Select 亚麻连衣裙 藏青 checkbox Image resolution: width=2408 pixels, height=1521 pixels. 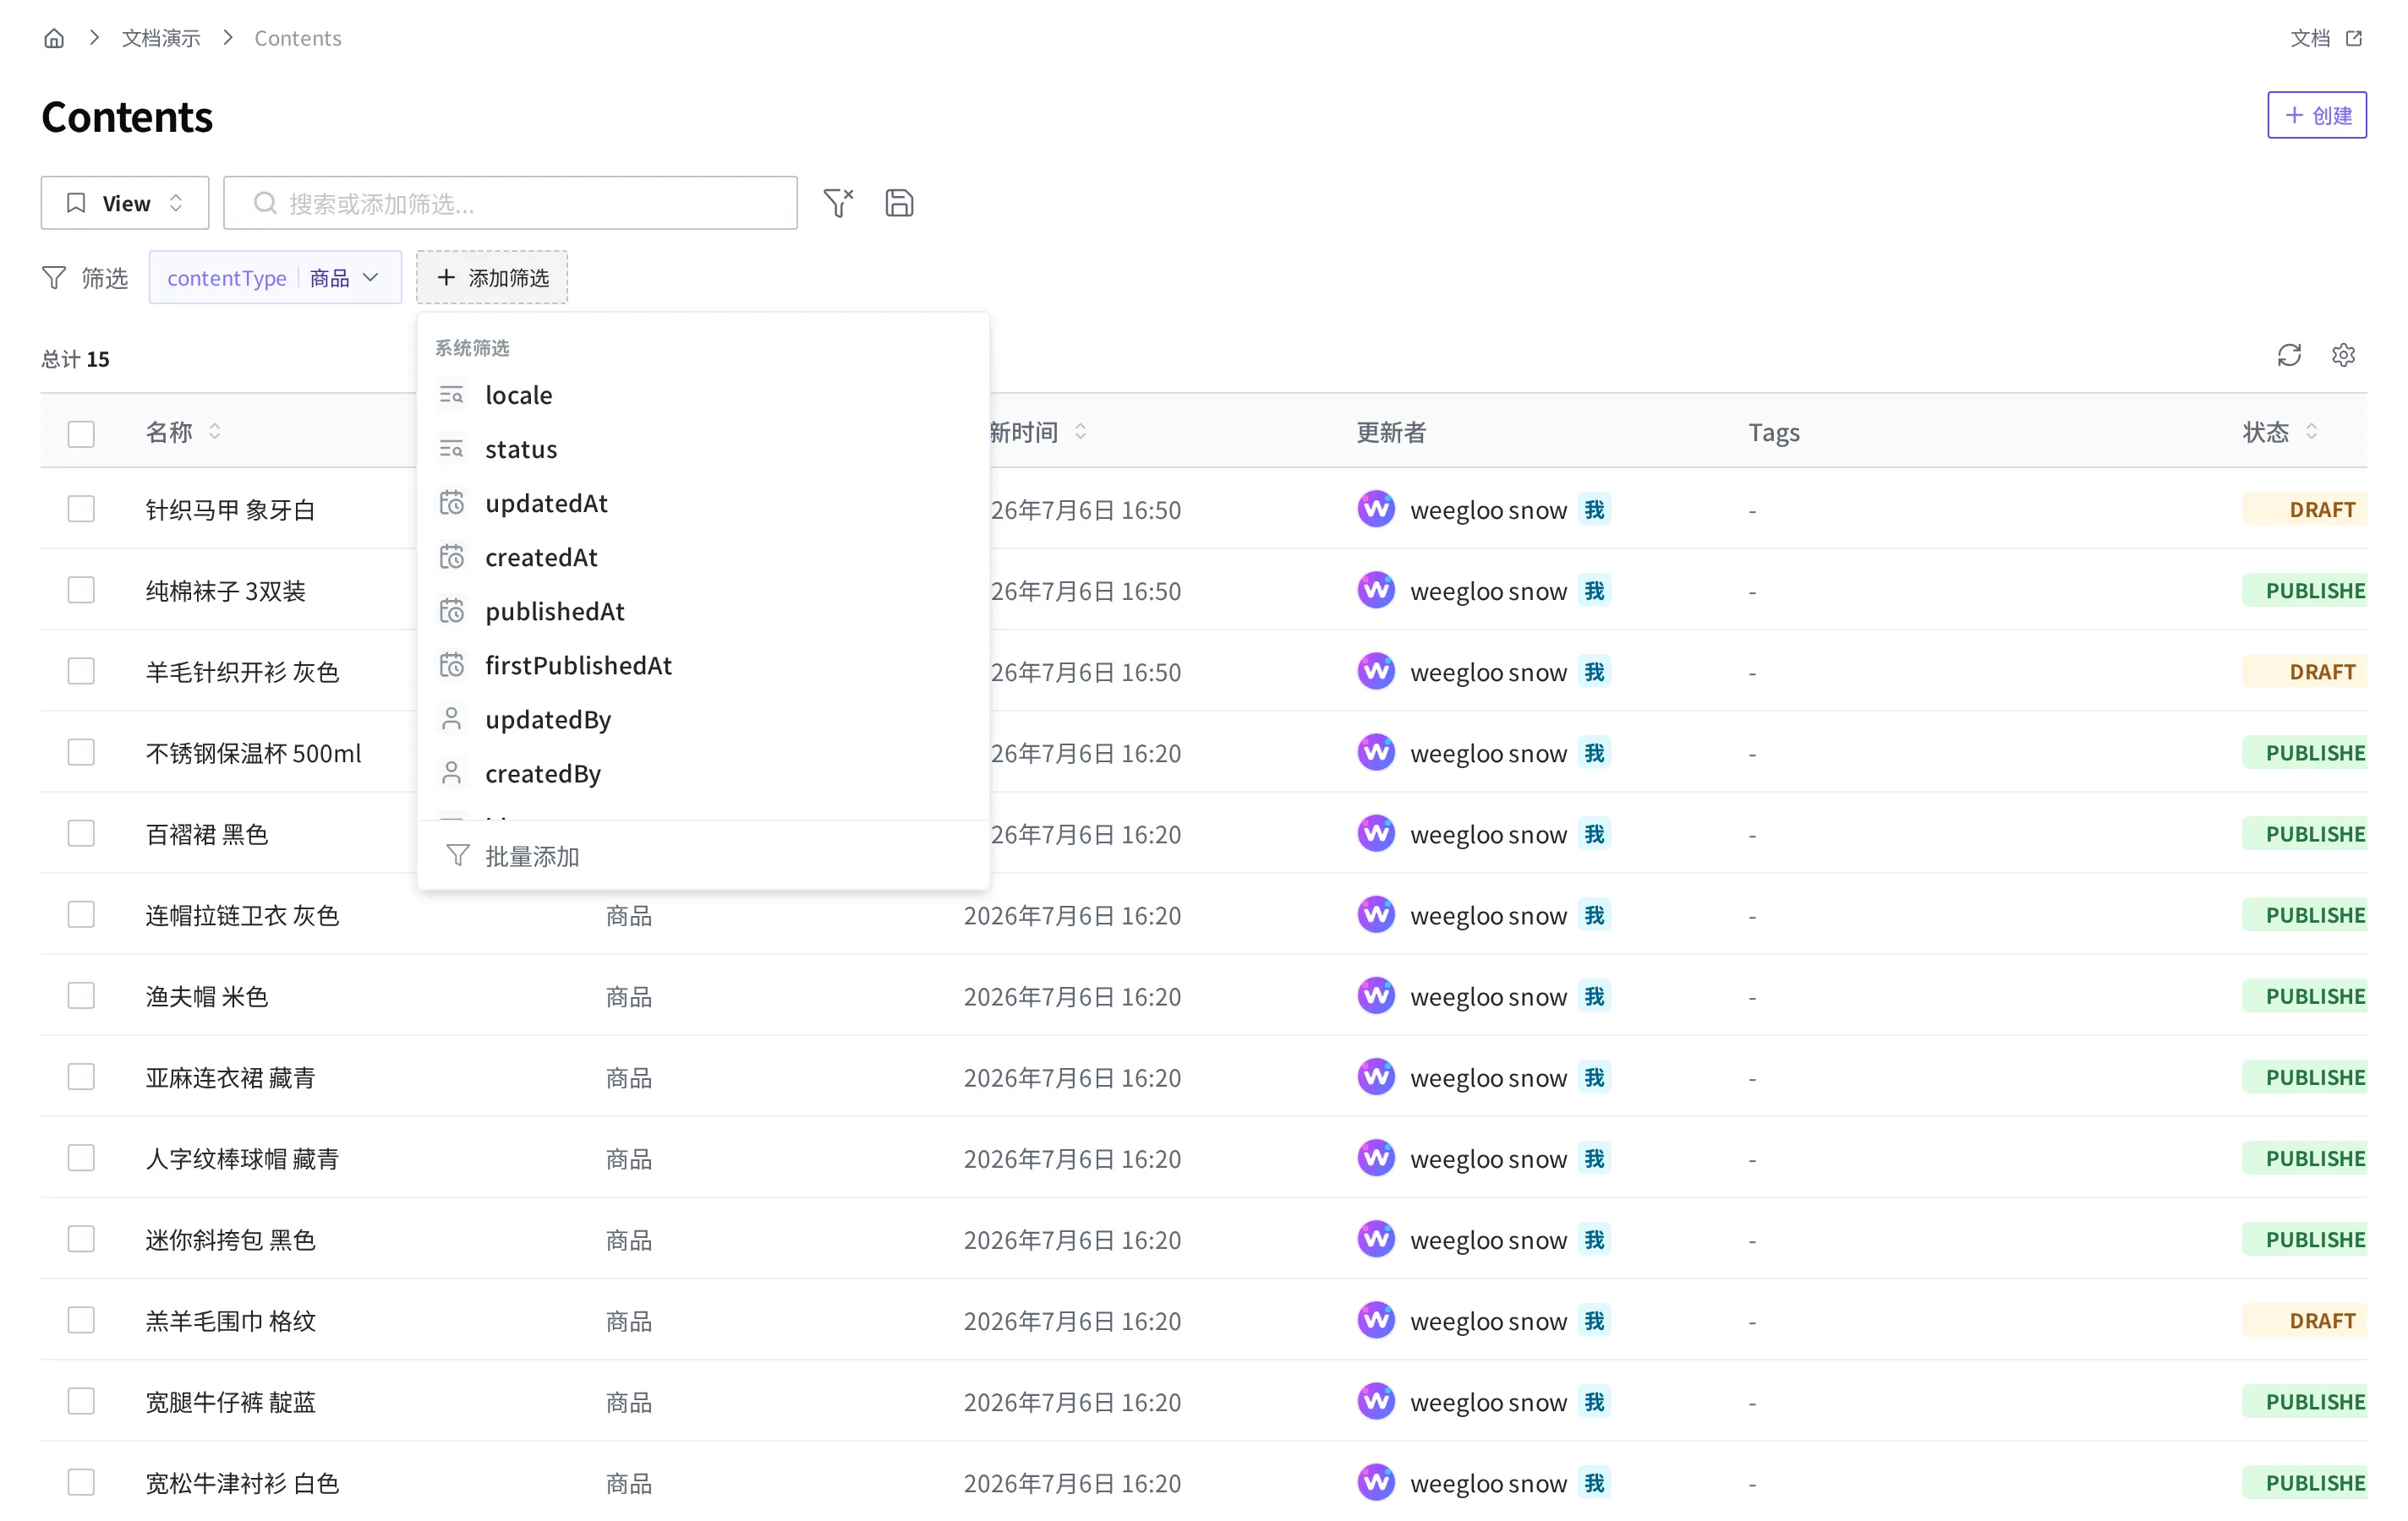pos(81,1077)
